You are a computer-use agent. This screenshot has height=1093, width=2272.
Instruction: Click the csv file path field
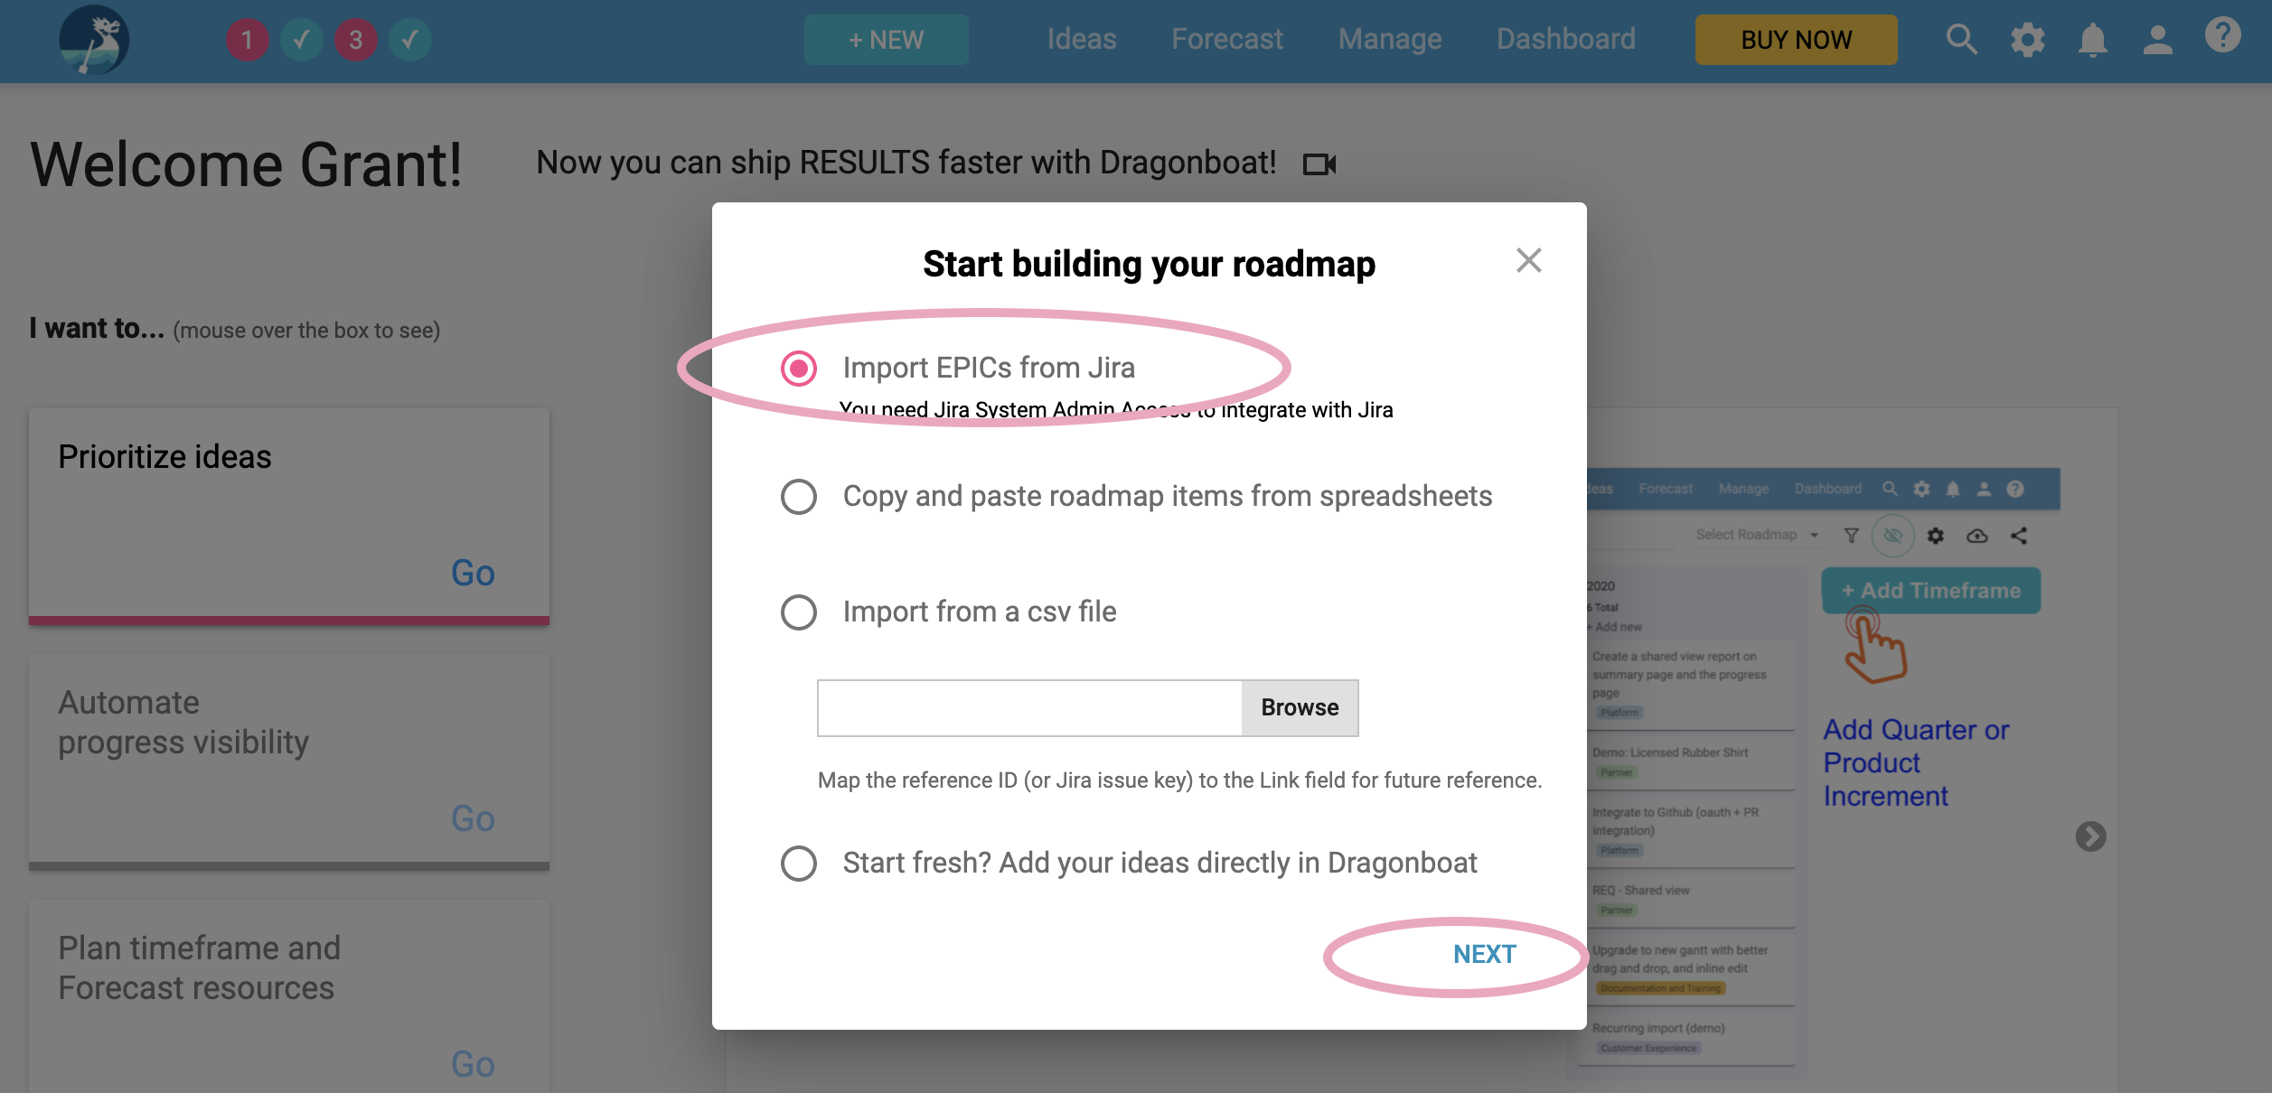[x=1030, y=707]
